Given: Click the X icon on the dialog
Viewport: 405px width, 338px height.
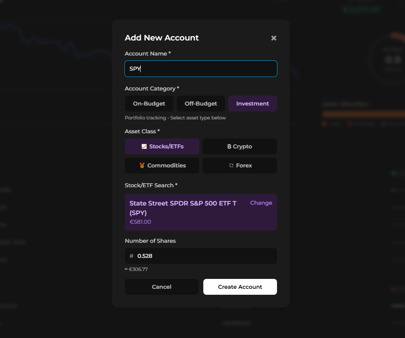Looking at the screenshot, I should (x=273, y=38).
